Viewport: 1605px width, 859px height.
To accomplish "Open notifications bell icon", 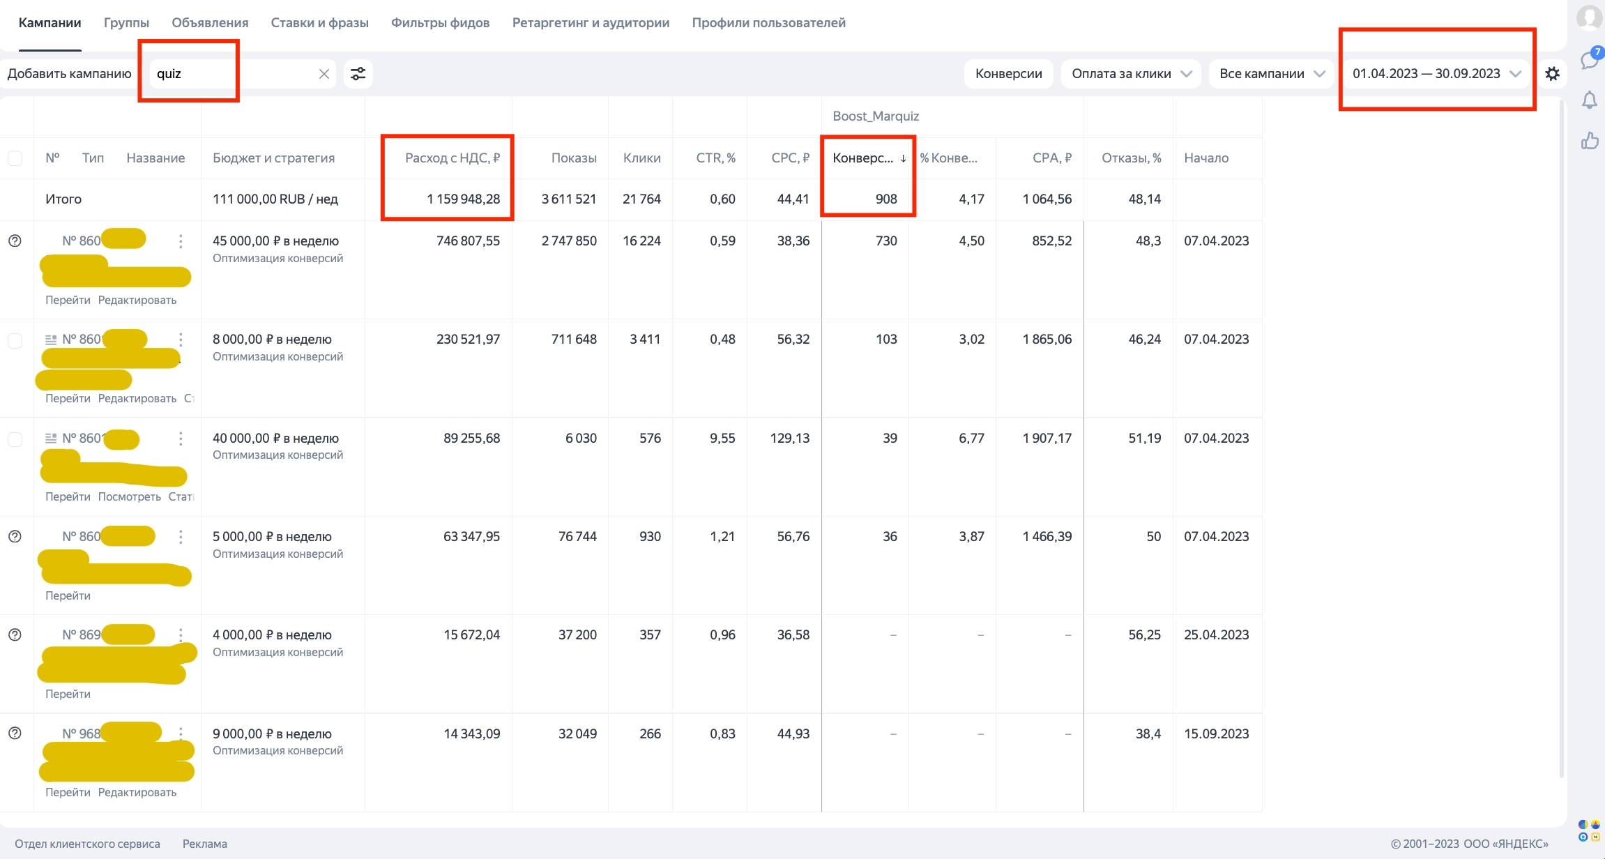I will (1590, 100).
